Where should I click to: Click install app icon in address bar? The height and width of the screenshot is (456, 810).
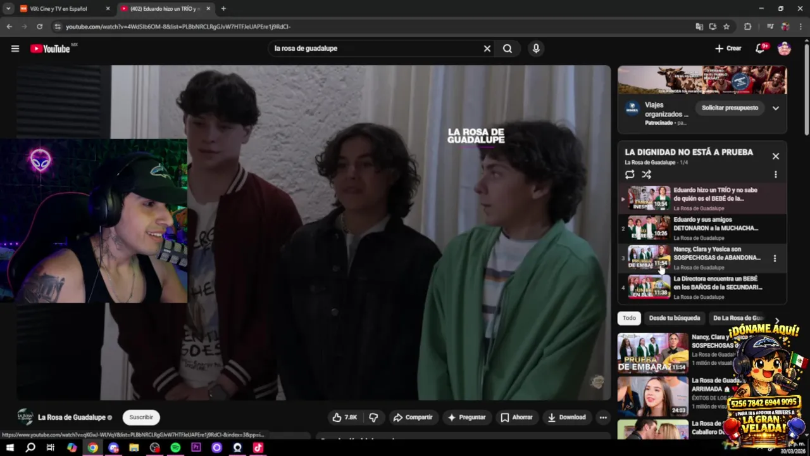pos(713,27)
